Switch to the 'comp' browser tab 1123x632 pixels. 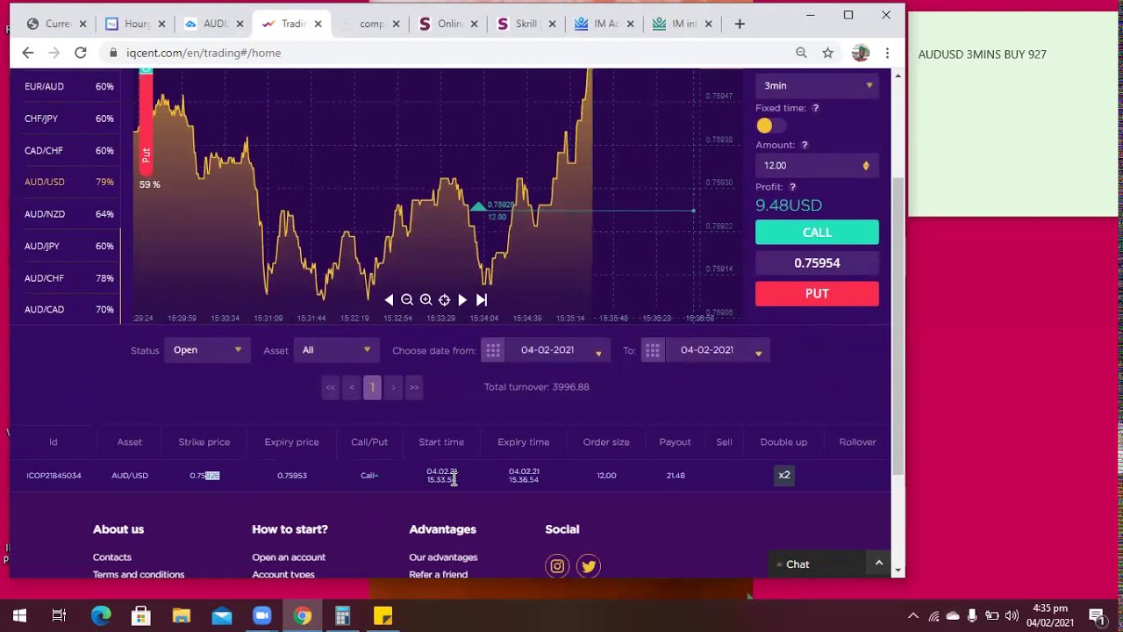tap(372, 24)
